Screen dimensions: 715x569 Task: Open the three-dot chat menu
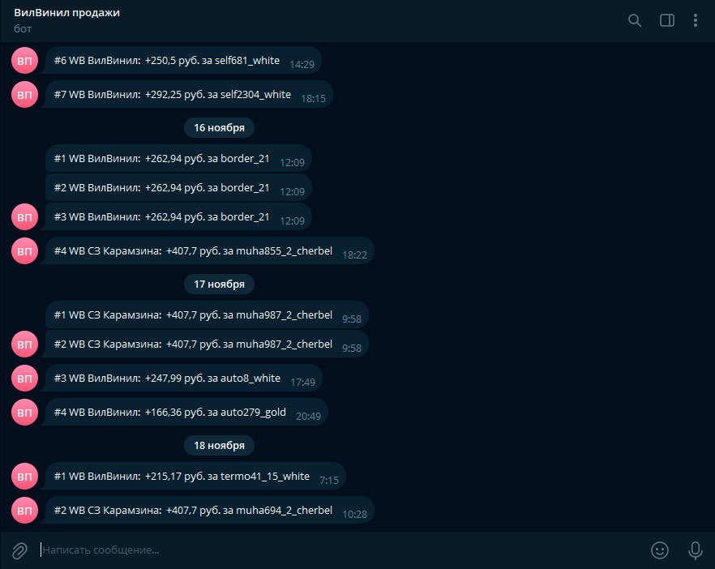pos(695,20)
